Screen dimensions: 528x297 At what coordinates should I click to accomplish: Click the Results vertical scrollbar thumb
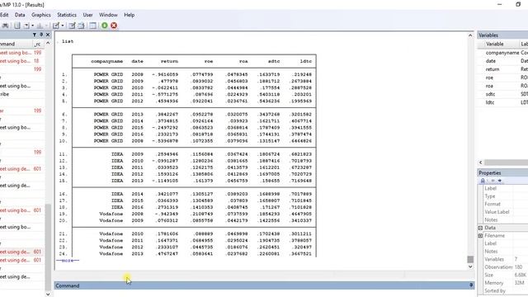pos(470,259)
